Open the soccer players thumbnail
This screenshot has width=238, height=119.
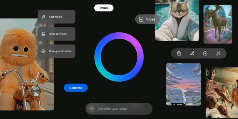click(222, 93)
